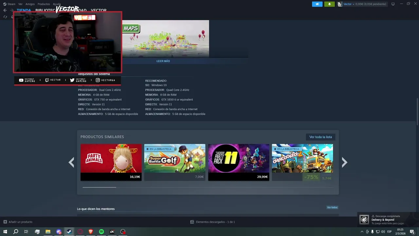Open the volume control in the tray
The image size is (419, 236).
[x=383, y=232]
